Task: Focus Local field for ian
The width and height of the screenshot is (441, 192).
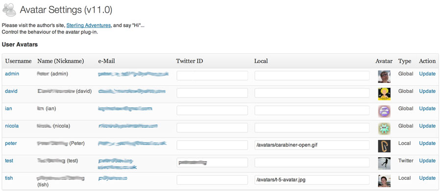Action: (312, 111)
